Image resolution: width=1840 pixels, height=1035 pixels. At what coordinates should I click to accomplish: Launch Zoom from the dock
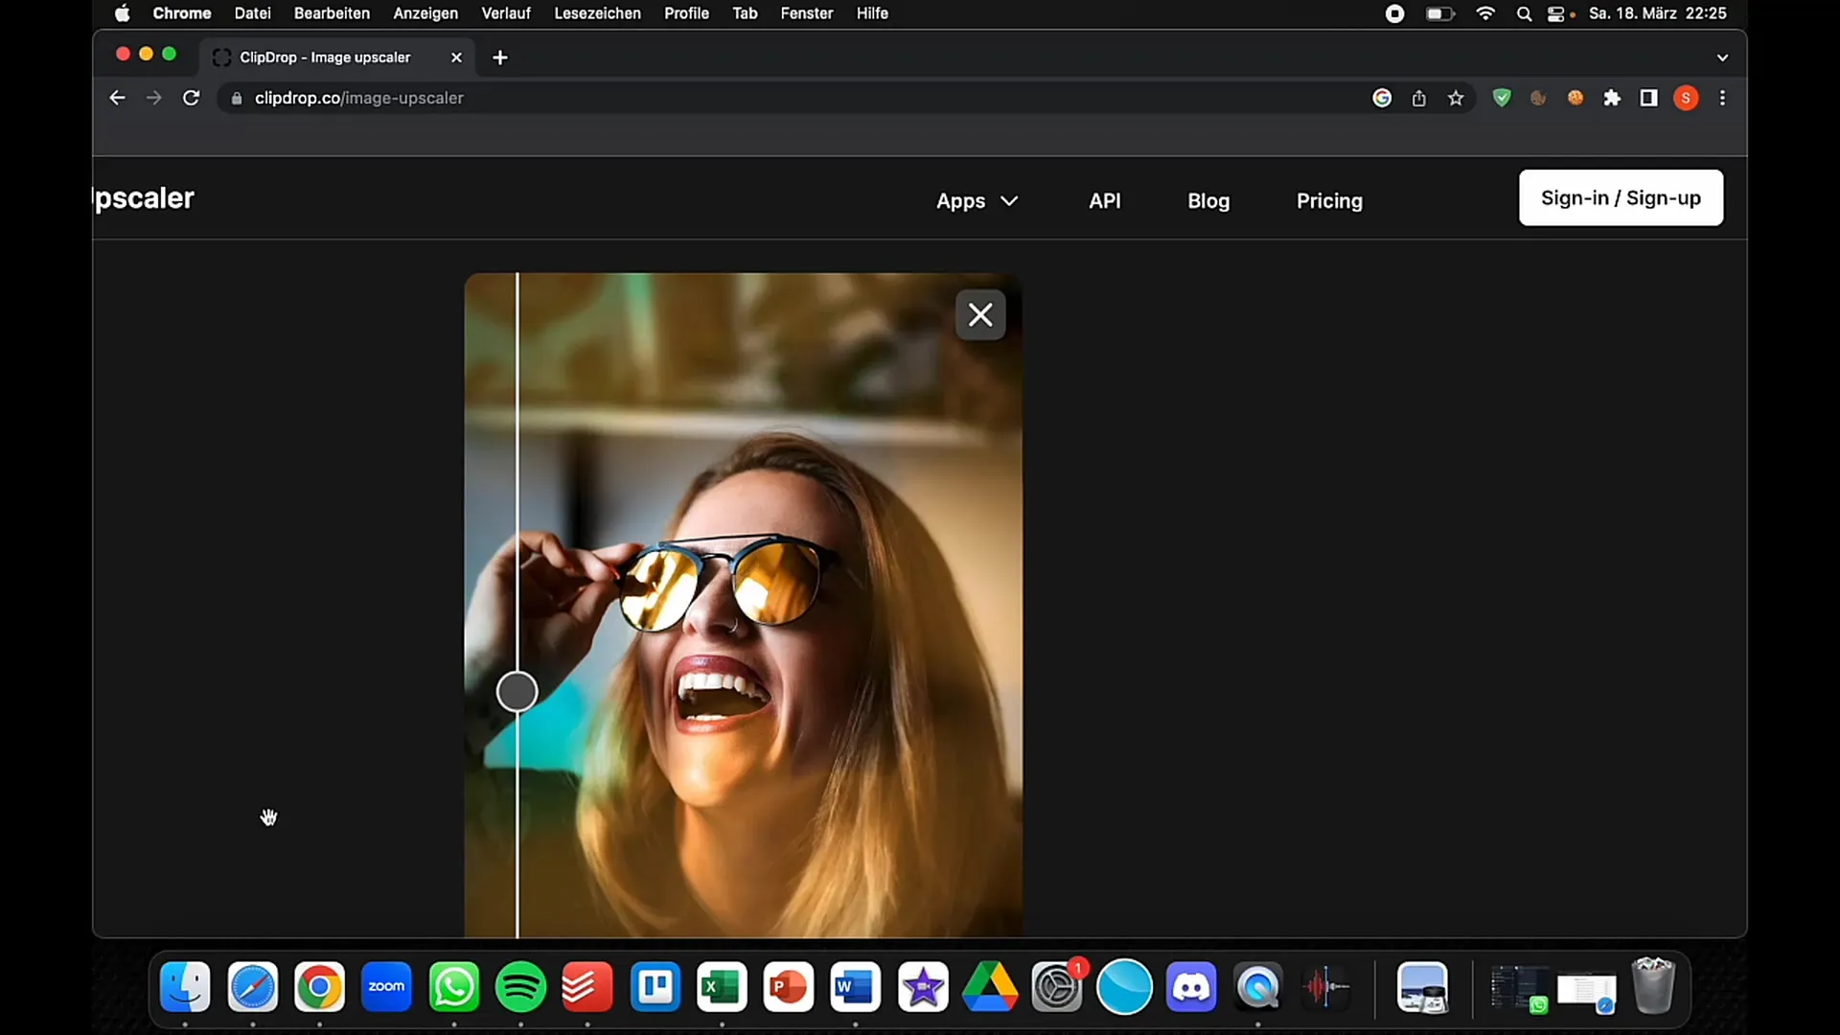click(x=386, y=987)
